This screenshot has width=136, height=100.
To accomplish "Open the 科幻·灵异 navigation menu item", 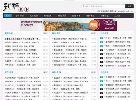I will [62, 16].
